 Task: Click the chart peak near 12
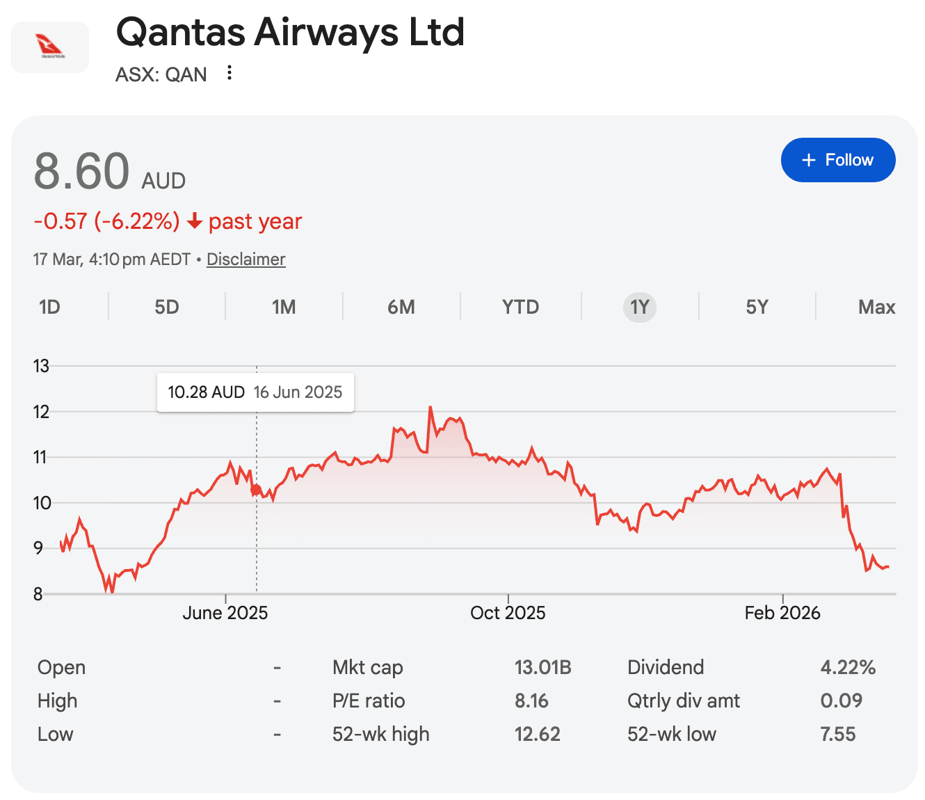[431, 407]
